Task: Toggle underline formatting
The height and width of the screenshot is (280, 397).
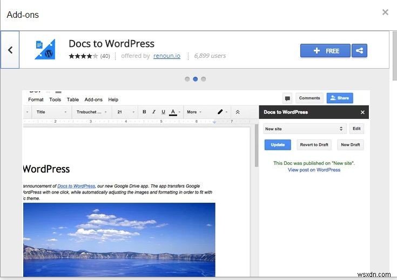Action: [163, 112]
